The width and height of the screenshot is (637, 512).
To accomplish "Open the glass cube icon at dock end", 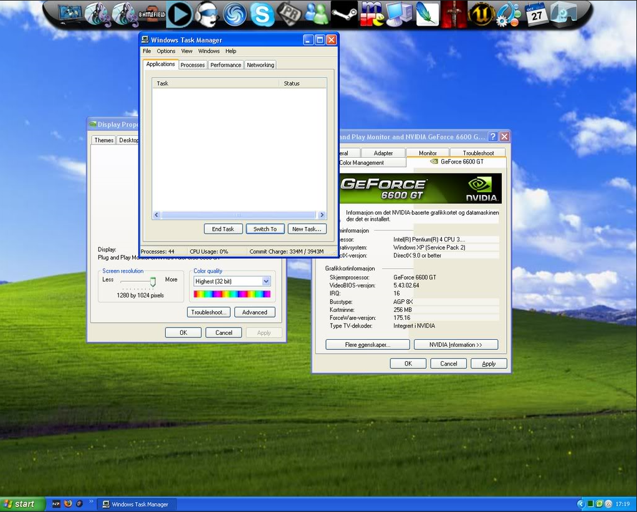I will pos(563,14).
